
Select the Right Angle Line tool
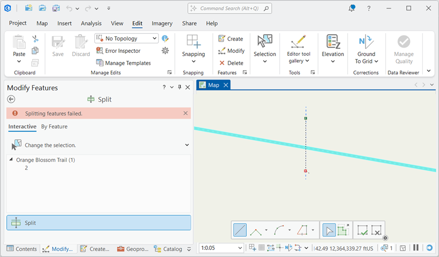256,230
